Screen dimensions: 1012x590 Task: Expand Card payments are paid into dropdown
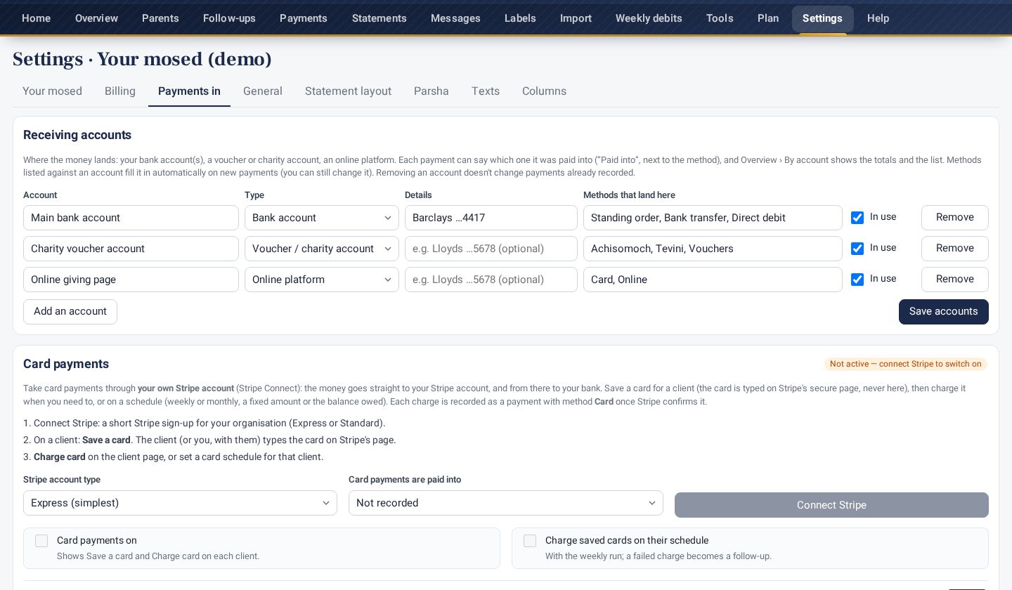tap(506, 503)
